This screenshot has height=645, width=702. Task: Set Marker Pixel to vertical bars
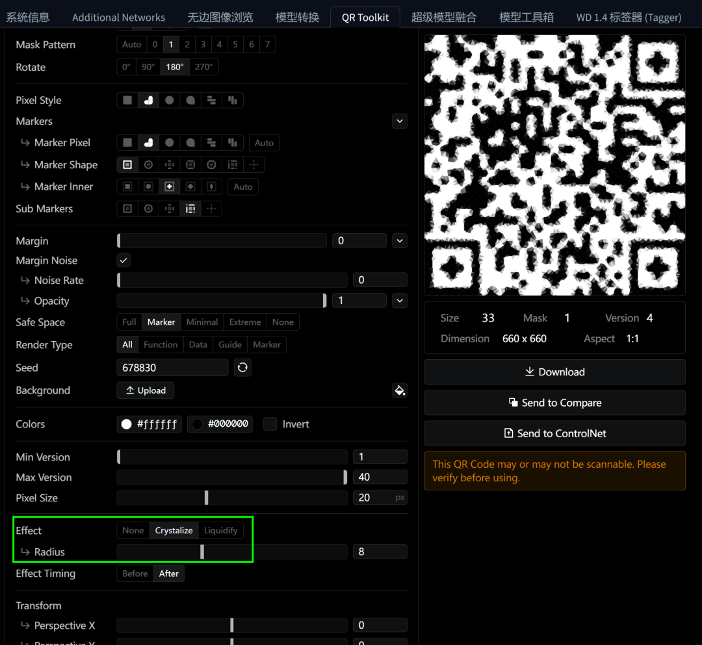coord(232,143)
